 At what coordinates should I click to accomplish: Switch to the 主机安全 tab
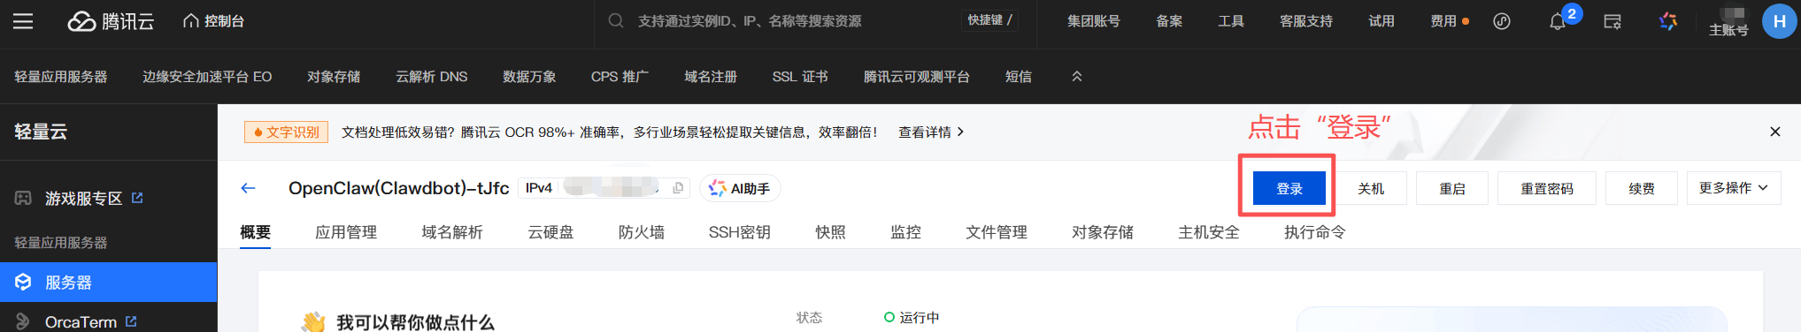1209,232
